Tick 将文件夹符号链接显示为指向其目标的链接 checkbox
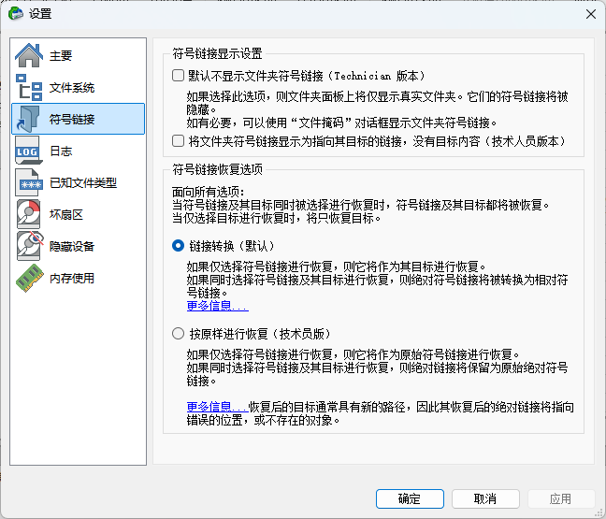This screenshot has height=519, width=606. click(178, 140)
